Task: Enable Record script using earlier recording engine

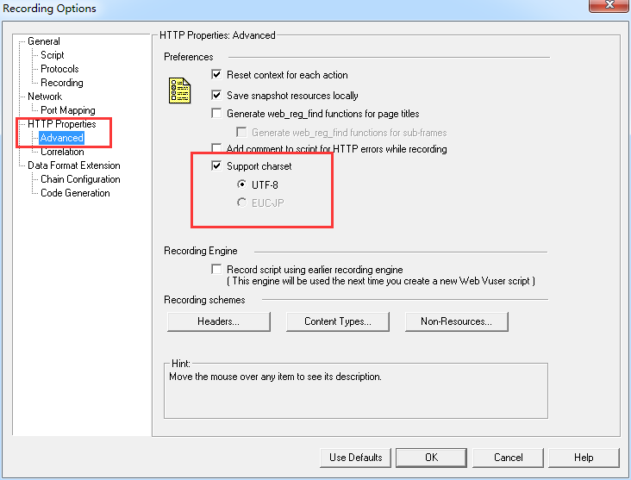Action: 216,269
